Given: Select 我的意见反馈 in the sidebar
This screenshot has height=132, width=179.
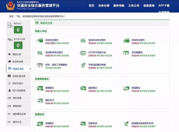Looking at the screenshot, I should coord(19,114).
